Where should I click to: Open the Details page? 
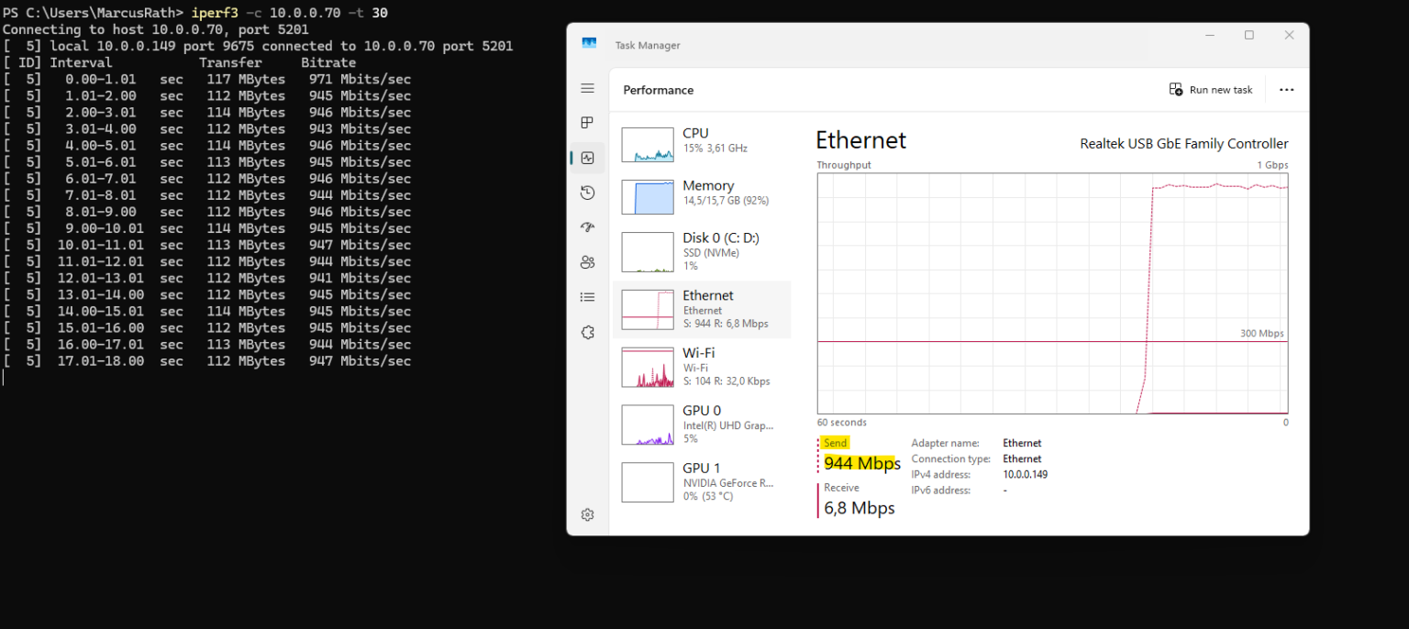click(x=587, y=296)
